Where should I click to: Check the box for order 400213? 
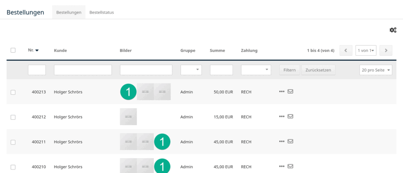13,92
